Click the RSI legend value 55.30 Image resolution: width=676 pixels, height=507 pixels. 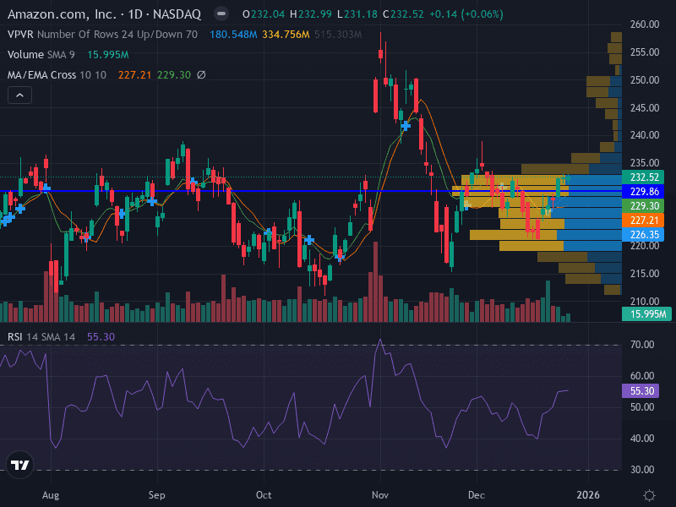(x=101, y=336)
